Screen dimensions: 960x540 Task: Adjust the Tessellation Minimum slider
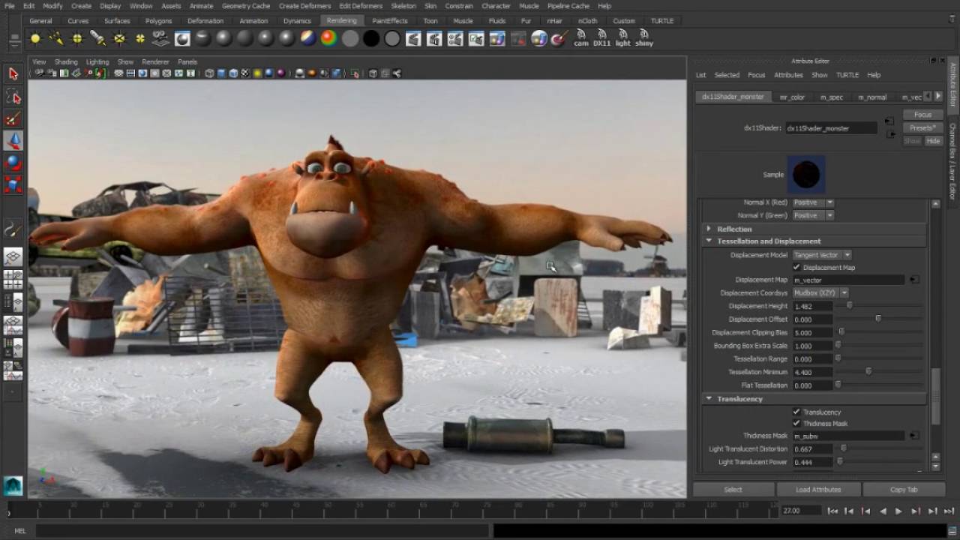[868, 372]
